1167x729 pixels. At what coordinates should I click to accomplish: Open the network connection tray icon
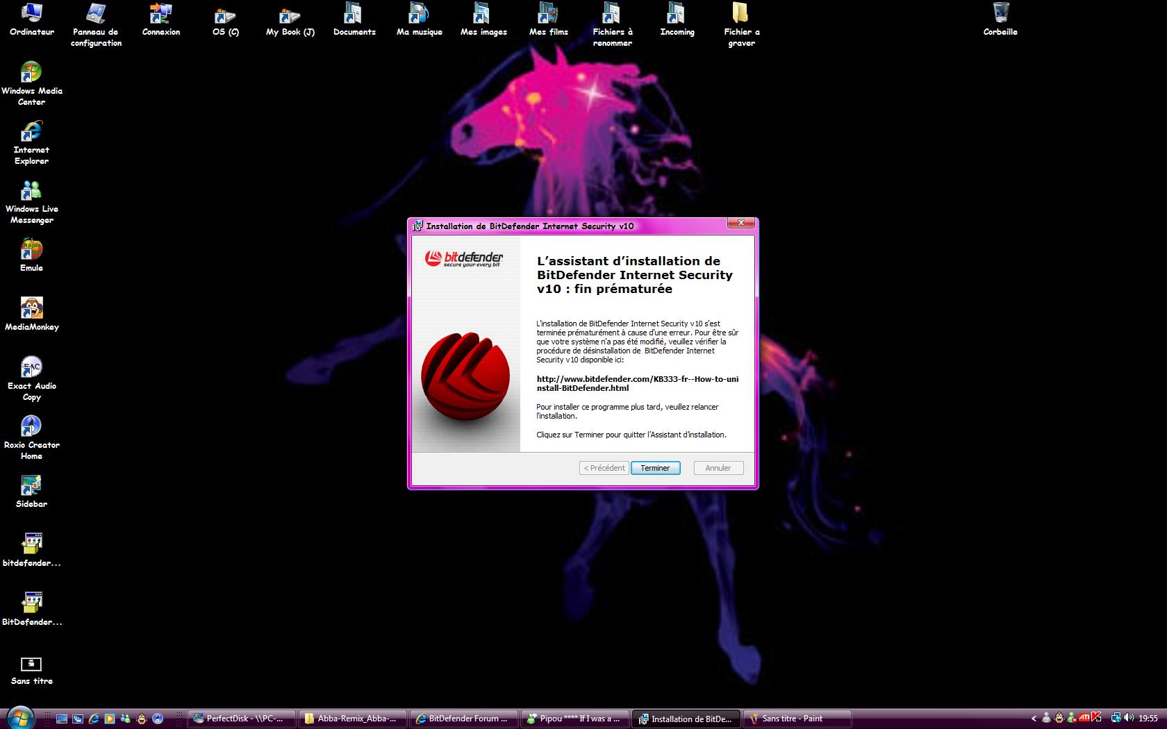tap(1116, 719)
